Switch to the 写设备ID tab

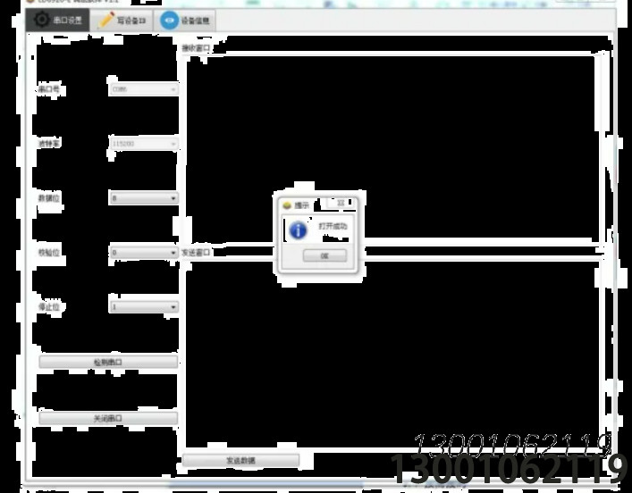[x=122, y=21]
